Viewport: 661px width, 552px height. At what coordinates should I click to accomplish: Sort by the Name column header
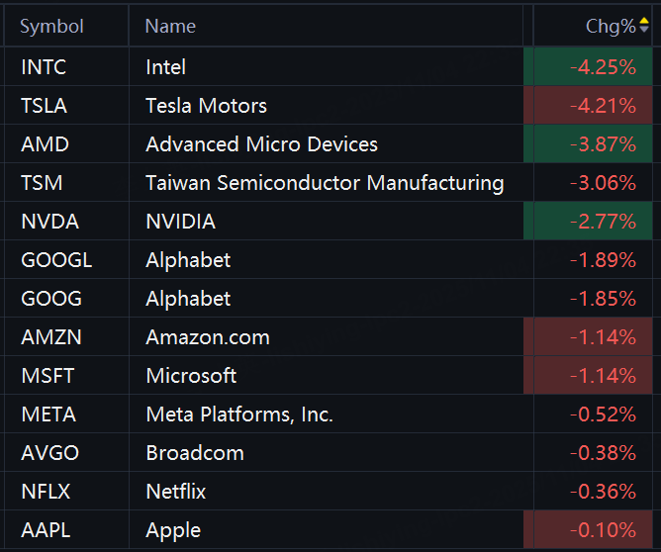point(170,27)
